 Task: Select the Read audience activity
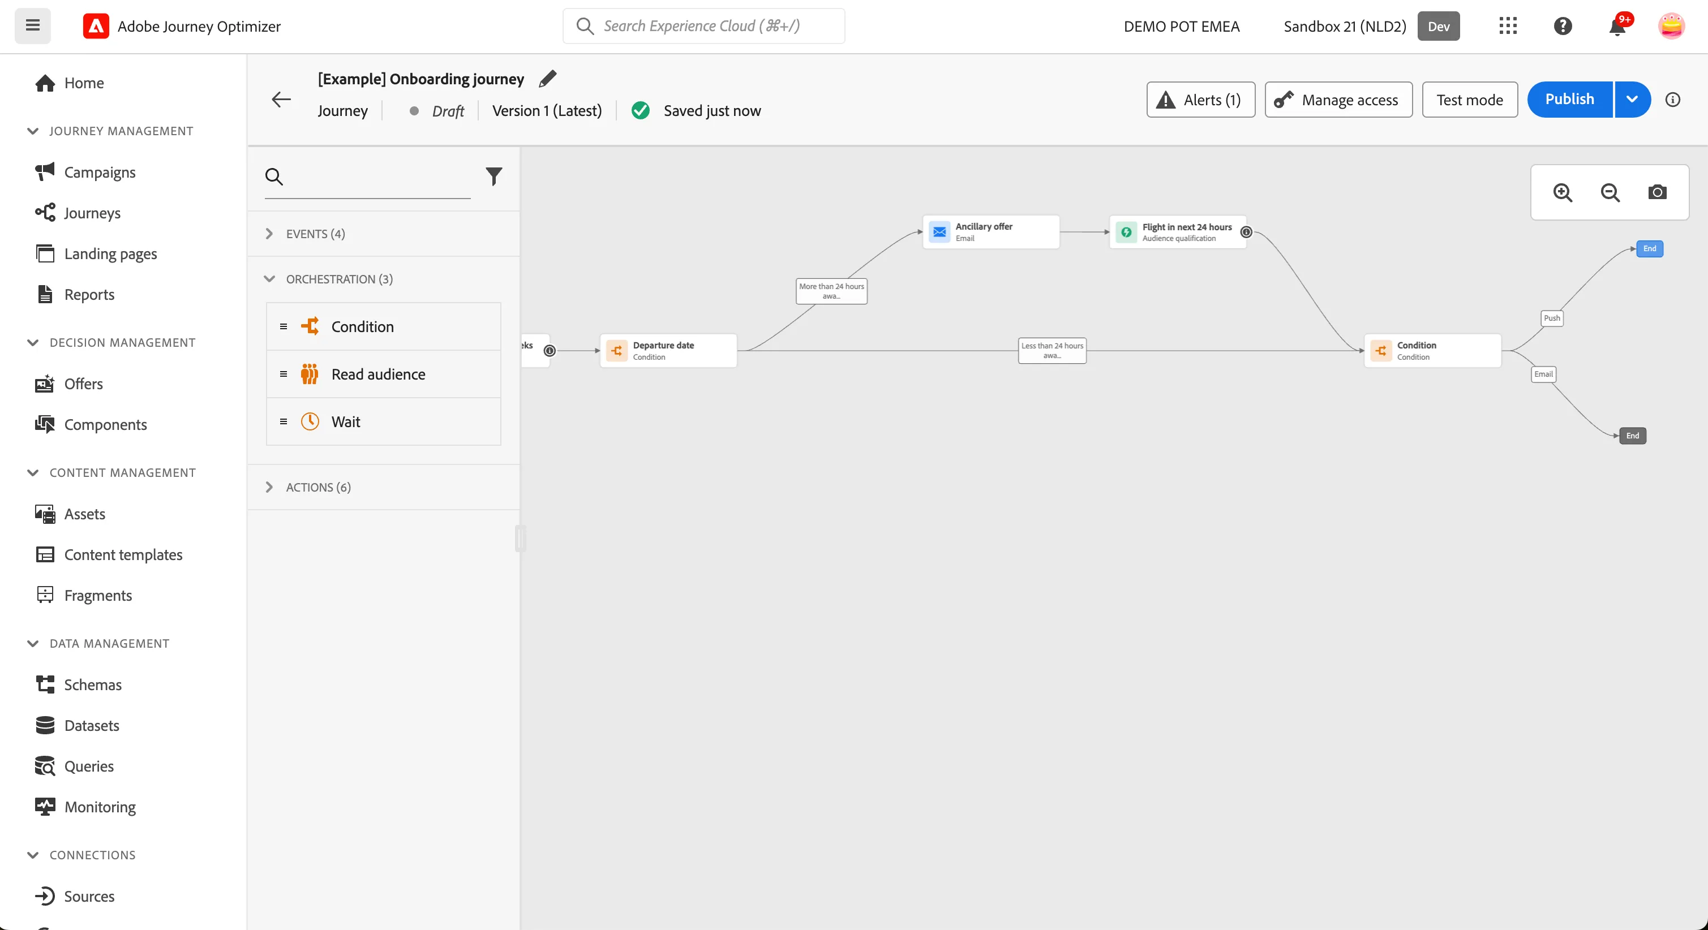(x=383, y=374)
